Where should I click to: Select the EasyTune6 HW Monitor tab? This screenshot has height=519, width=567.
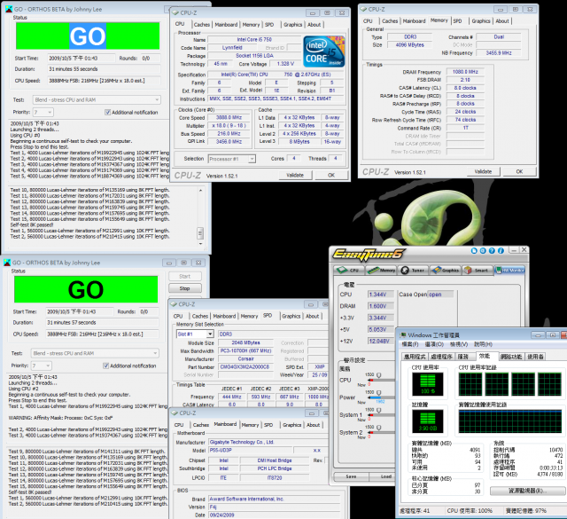pos(509,271)
